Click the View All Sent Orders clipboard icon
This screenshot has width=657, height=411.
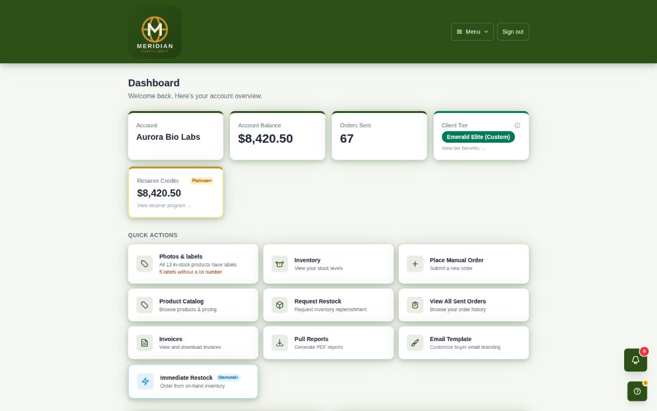[x=415, y=305]
